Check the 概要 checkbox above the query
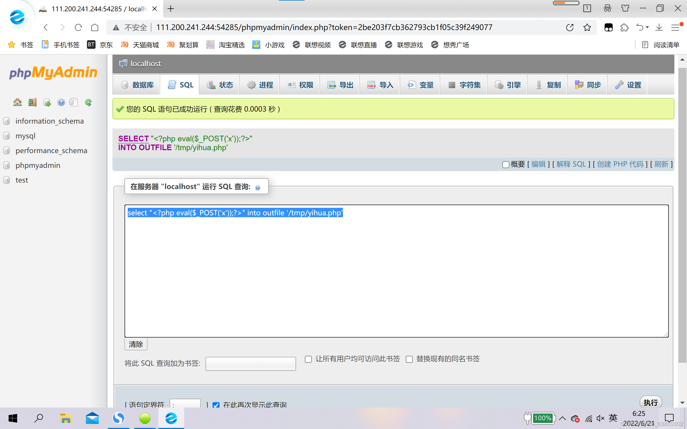Viewport: 687px width, 429px height. (x=505, y=165)
